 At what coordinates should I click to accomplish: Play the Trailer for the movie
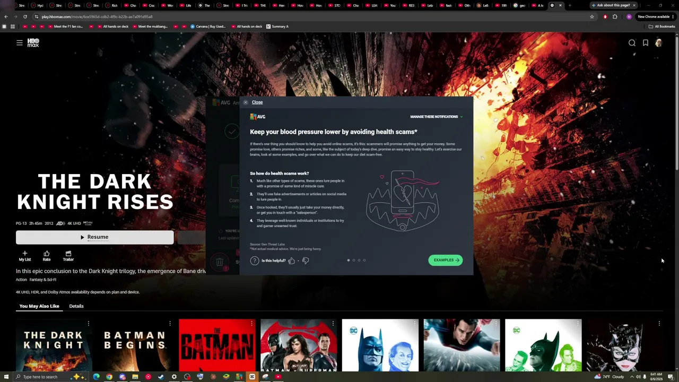[68, 256]
